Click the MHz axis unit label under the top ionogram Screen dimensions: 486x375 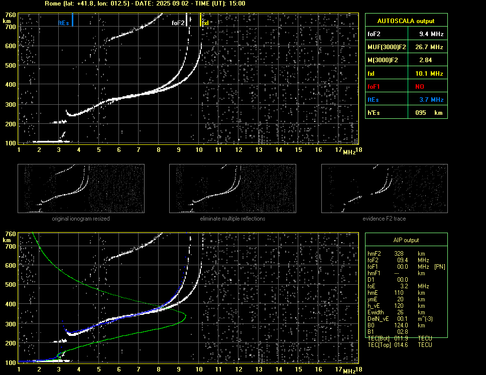[x=349, y=152]
